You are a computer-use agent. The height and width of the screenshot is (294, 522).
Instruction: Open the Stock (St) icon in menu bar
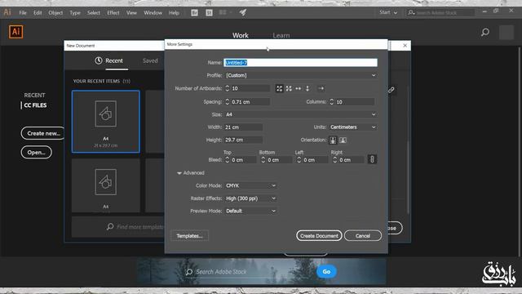[x=209, y=13]
